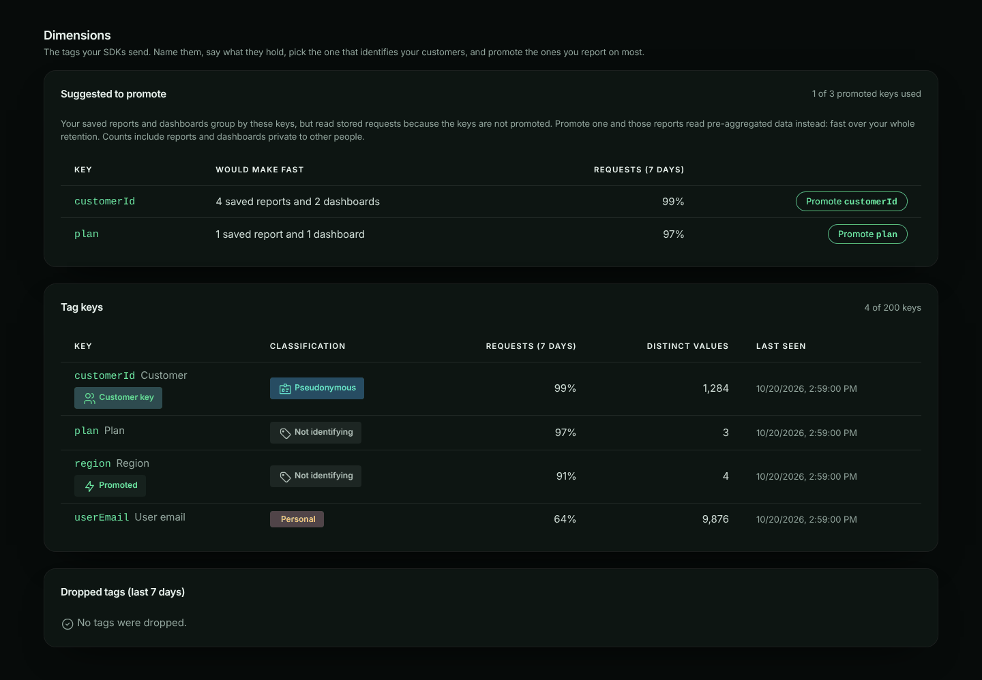Image resolution: width=982 pixels, height=680 pixels.
Task: Click the plan key in Tag keys table
Action: click(87, 431)
